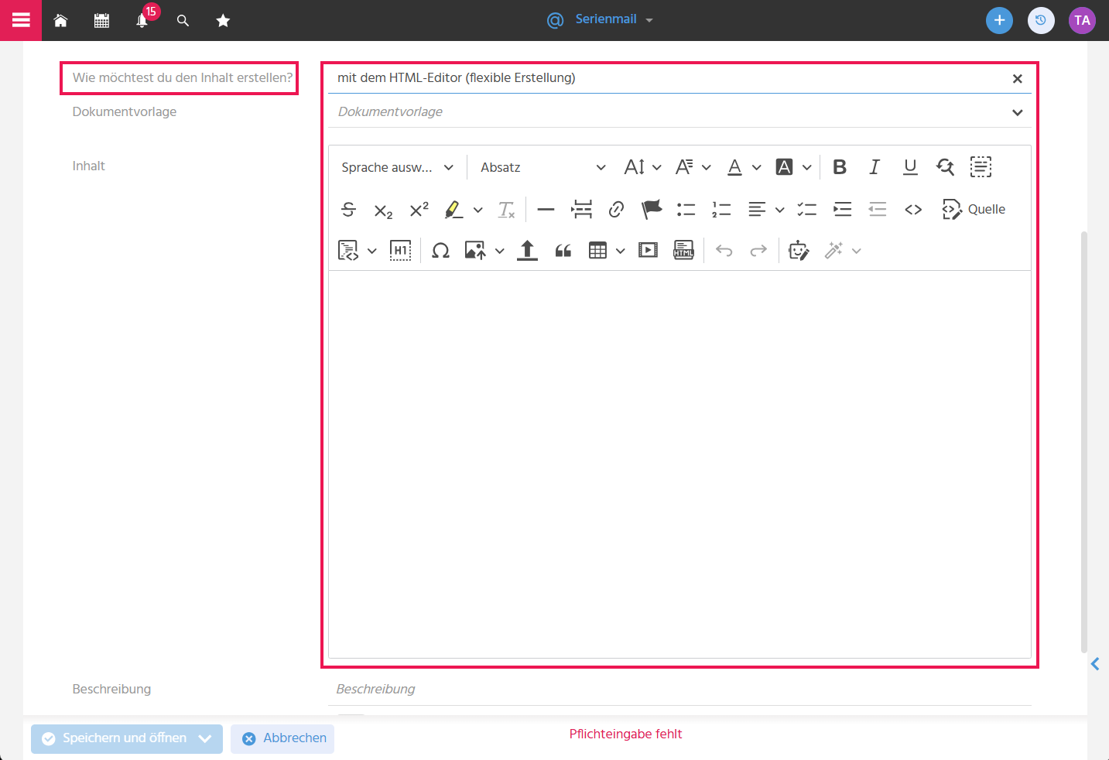Click the text alignment icon
The height and width of the screenshot is (760, 1109).
(x=757, y=209)
